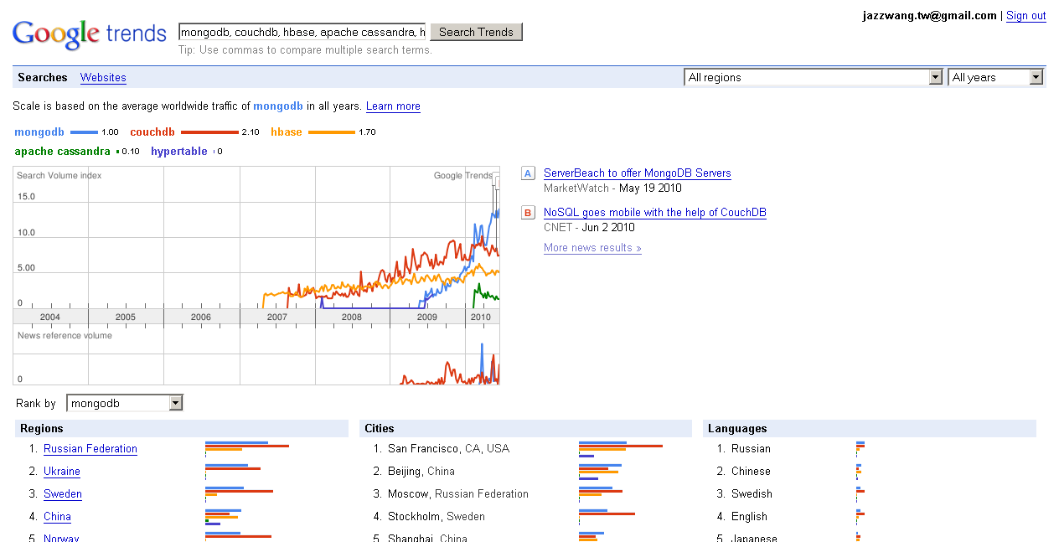Click the hbase legend label
This screenshot has height=542, width=1059.
(x=287, y=132)
